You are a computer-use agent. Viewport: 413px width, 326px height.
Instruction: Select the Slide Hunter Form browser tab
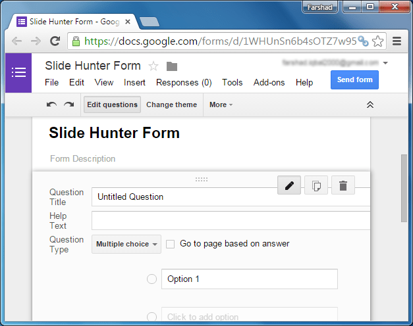(x=72, y=22)
